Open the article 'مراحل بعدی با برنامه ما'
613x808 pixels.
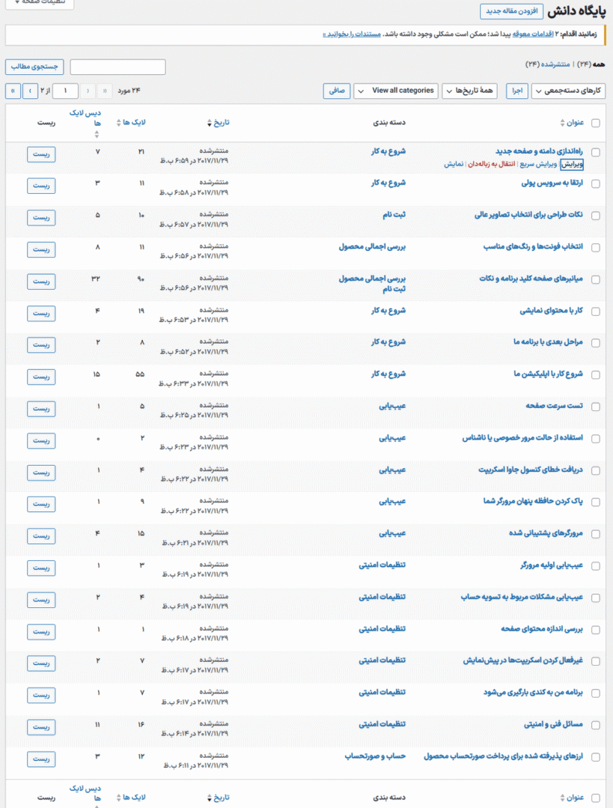(548, 342)
